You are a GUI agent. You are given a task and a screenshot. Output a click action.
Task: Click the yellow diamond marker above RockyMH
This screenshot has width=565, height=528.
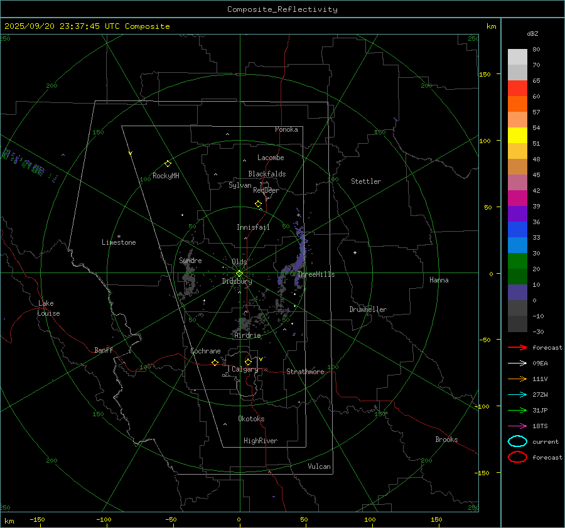point(168,163)
